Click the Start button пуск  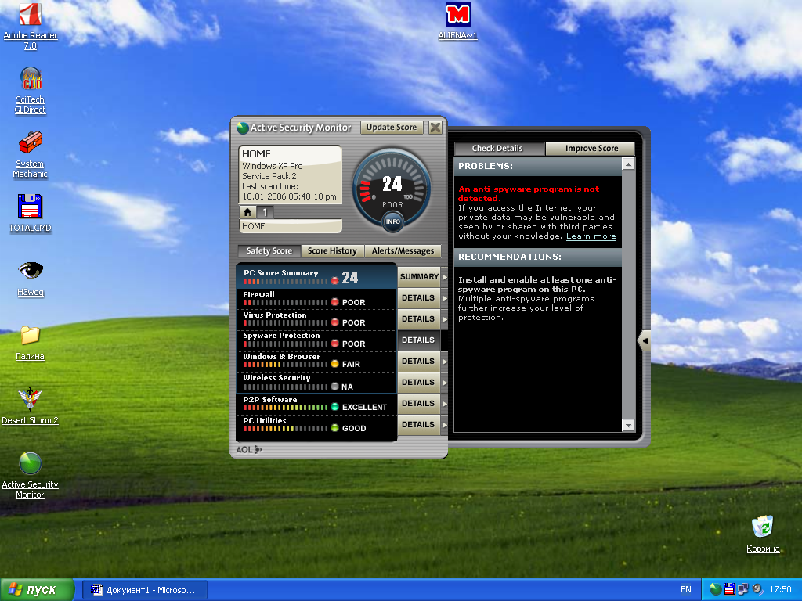tap(37, 589)
